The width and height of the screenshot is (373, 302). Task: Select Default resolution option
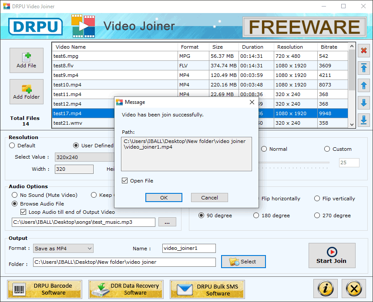[x=22, y=146]
